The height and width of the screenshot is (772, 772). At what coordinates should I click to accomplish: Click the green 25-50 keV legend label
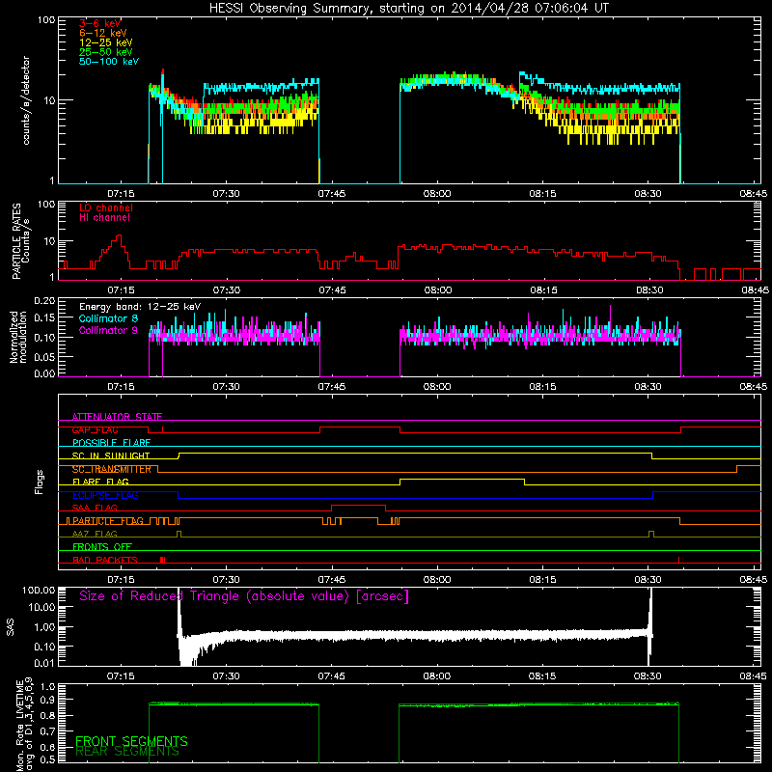(x=106, y=52)
